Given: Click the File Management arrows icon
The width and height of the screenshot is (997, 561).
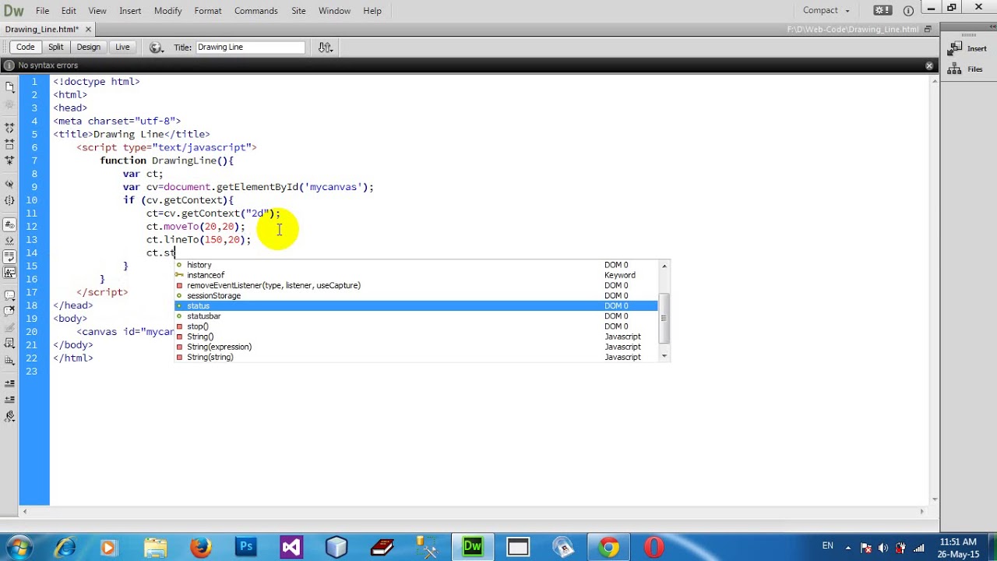Looking at the screenshot, I should 326,48.
